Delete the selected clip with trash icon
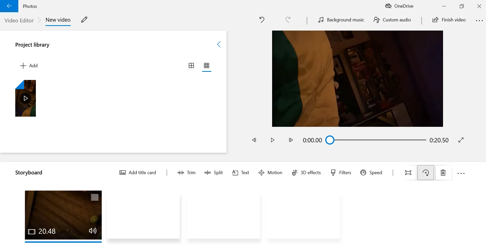This screenshot has height=247, width=486. [x=443, y=173]
